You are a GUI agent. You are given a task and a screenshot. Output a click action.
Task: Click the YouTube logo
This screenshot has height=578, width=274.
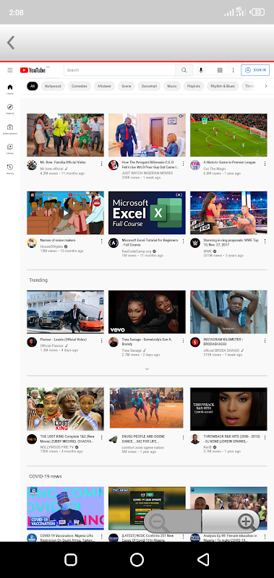(x=33, y=70)
